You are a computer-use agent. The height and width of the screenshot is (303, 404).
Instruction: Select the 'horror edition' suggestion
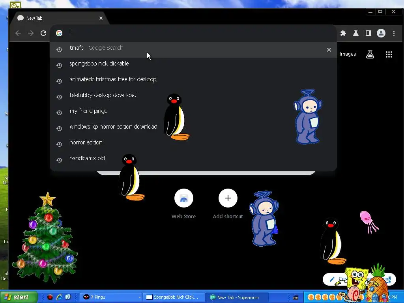(193, 144)
